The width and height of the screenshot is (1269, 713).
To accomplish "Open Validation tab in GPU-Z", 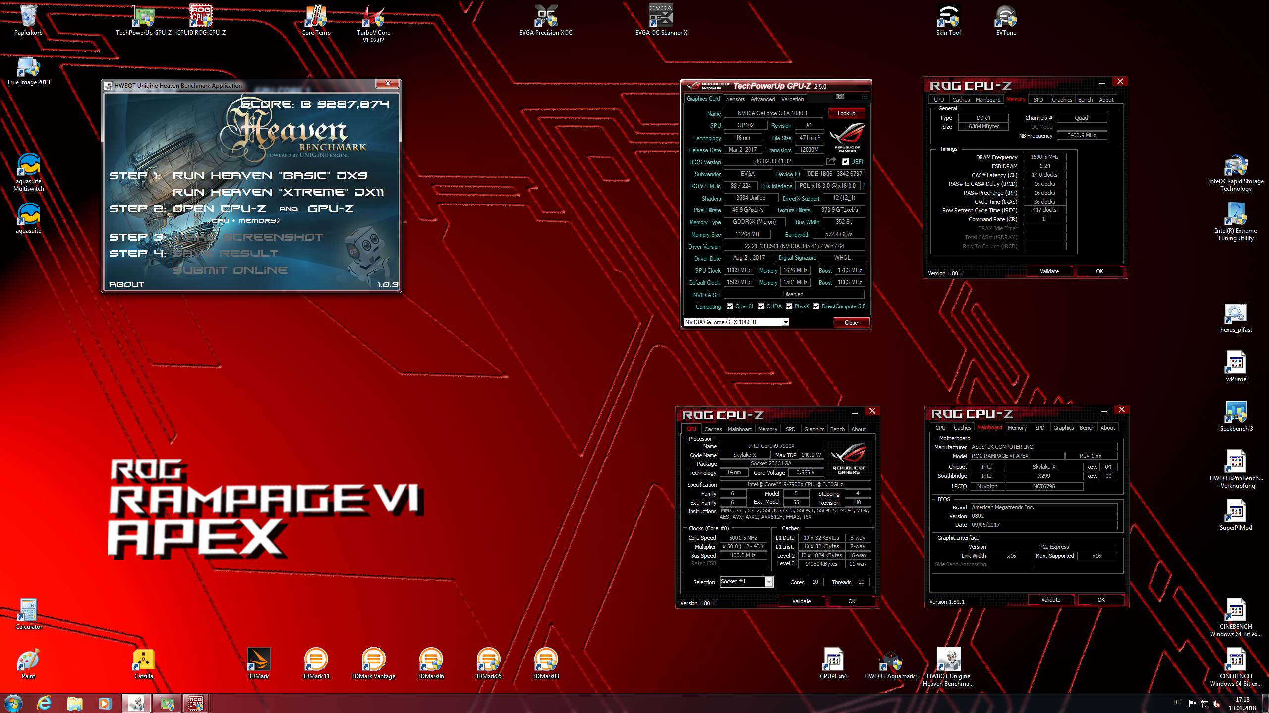I will (x=792, y=99).
